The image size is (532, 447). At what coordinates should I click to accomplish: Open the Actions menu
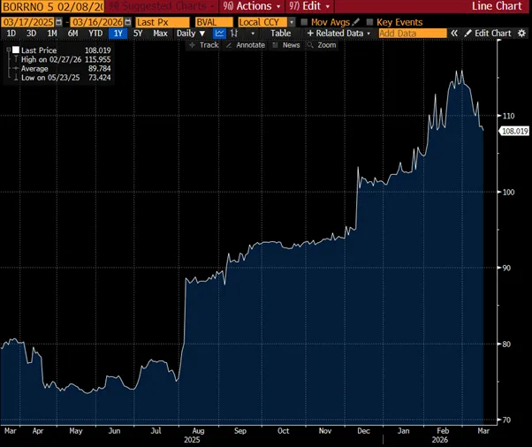247,6
